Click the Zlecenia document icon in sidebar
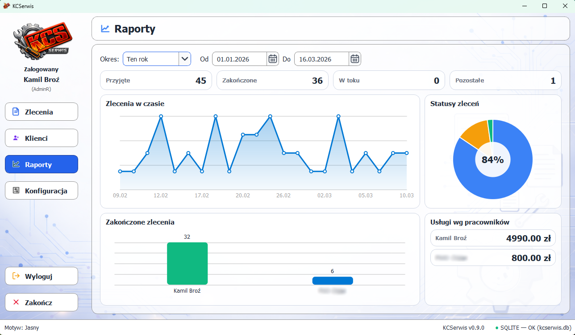Image resolution: width=575 pixels, height=335 pixels. click(16, 112)
